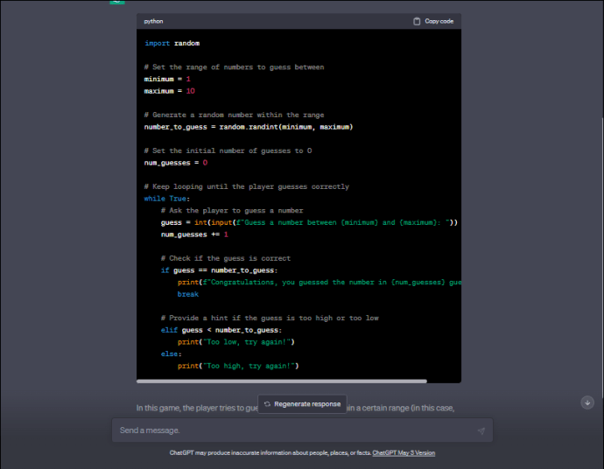This screenshot has width=604, height=469.
Task: Click the import random code line
Action: (x=172, y=43)
